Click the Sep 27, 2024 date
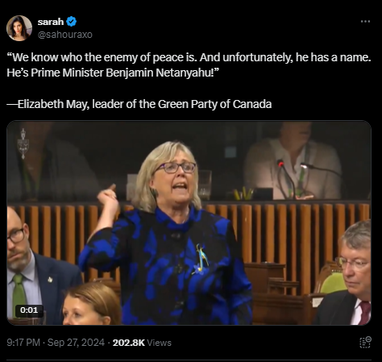The height and width of the screenshot is (362, 382). (76, 343)
